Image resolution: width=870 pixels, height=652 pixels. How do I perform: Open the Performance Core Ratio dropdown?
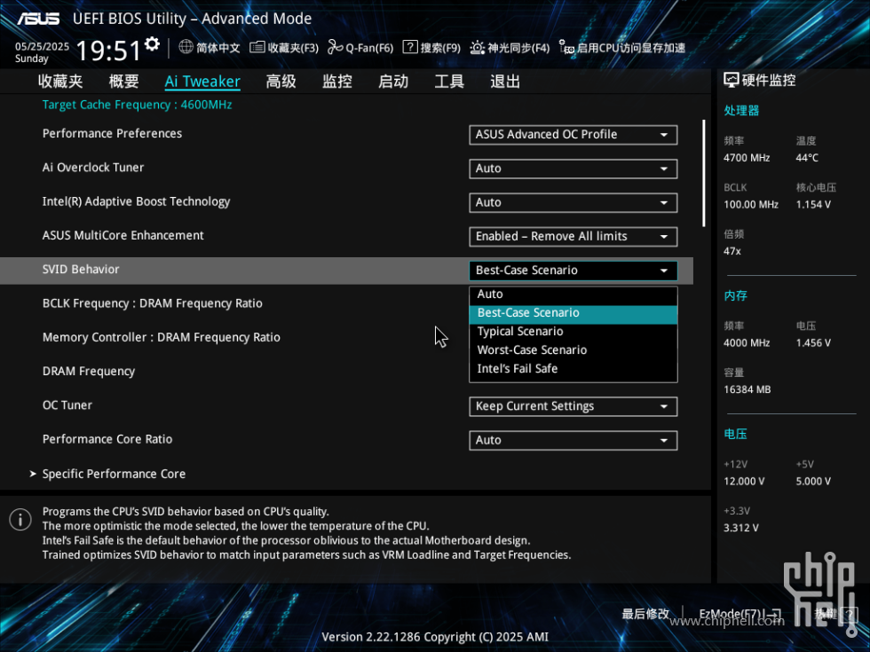tap(573, 440)
